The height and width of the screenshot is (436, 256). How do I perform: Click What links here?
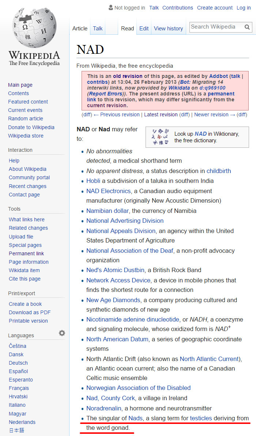(x=26, y=219)
